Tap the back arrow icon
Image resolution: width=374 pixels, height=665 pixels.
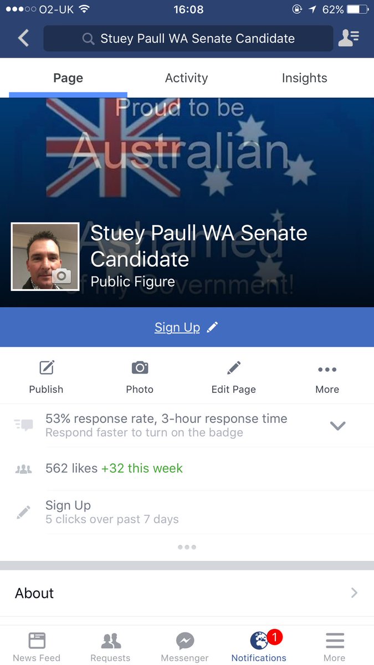[23, 38]
